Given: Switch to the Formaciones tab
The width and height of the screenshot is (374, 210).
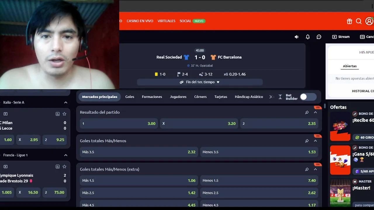Looking at the screenshot, I should (x=152, y=97).
